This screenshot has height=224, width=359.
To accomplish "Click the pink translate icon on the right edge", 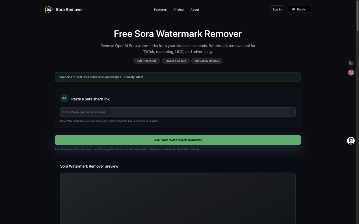I will tap(351, 72).
